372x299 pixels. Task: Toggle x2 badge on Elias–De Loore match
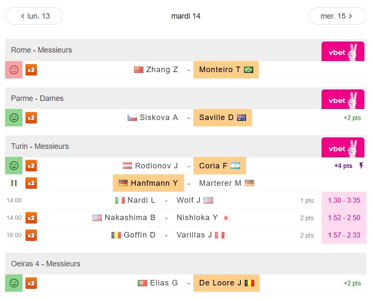[x=31, y=283]
